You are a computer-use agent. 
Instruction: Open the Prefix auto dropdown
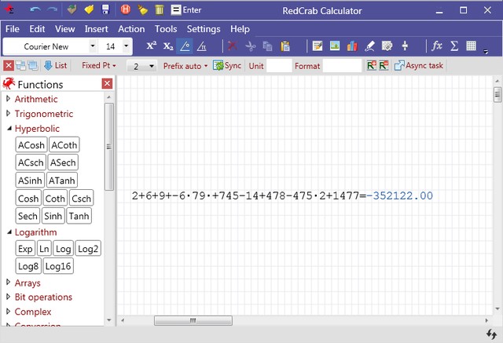tap(185, 66)
